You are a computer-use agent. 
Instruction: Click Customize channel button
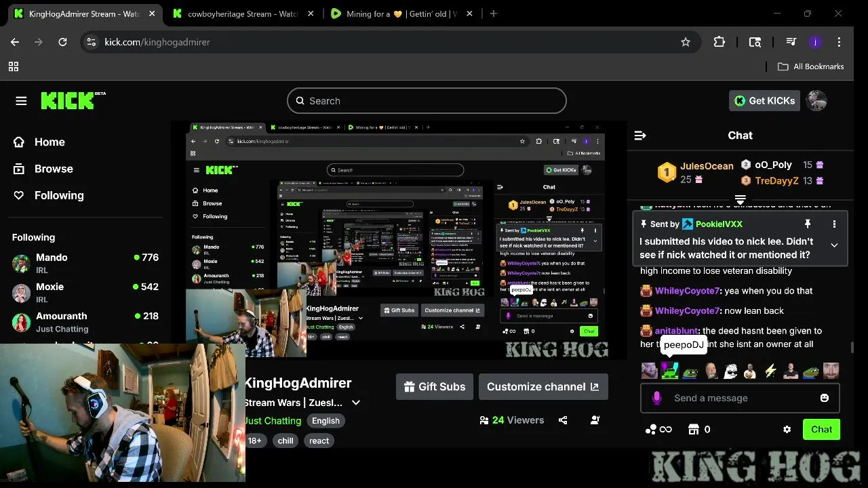click(543, 386)
